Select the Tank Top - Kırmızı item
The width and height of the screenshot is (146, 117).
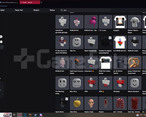[x=135, y=103]
